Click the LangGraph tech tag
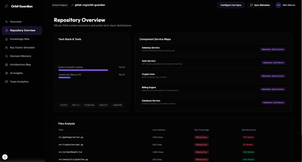Viewport: 302px width, 162px height. coord(117,105)
